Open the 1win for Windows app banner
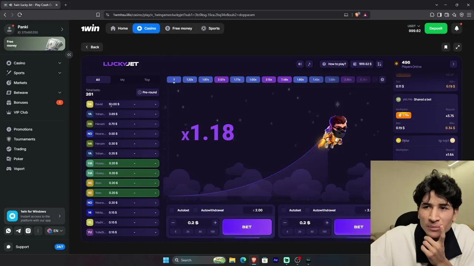This screenshot has width=474, height=266. 34,216
